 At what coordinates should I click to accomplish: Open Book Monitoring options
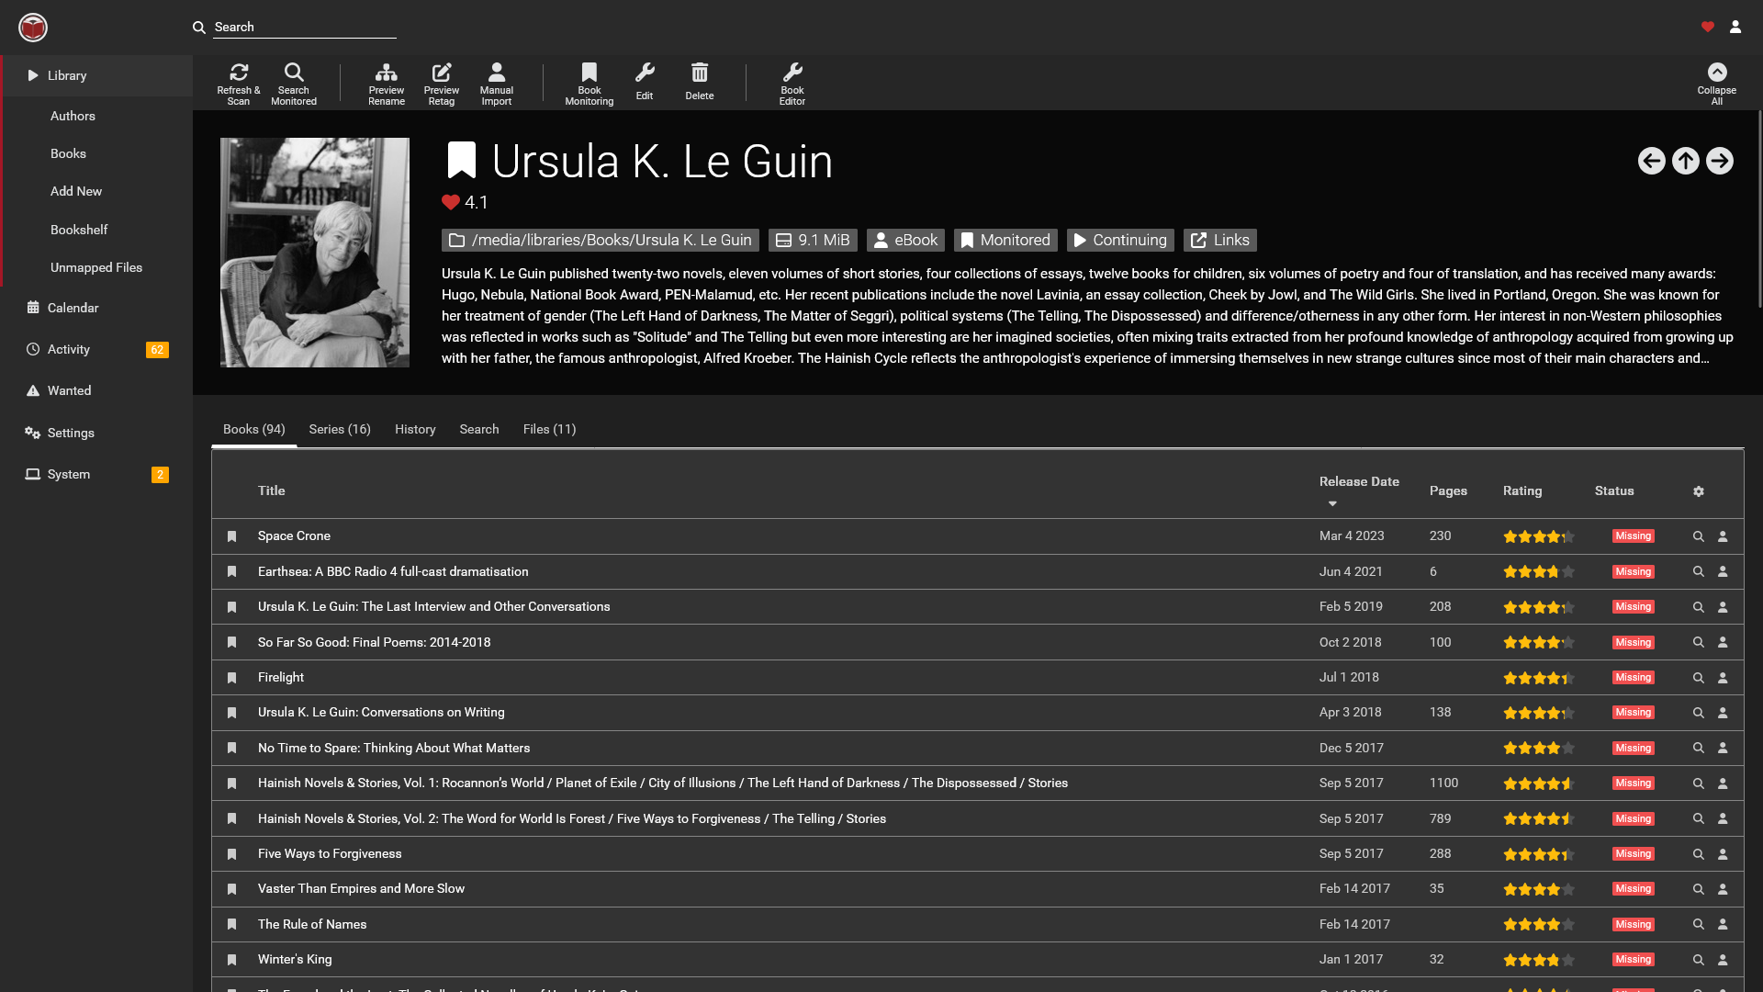click(x=590, y=84)
